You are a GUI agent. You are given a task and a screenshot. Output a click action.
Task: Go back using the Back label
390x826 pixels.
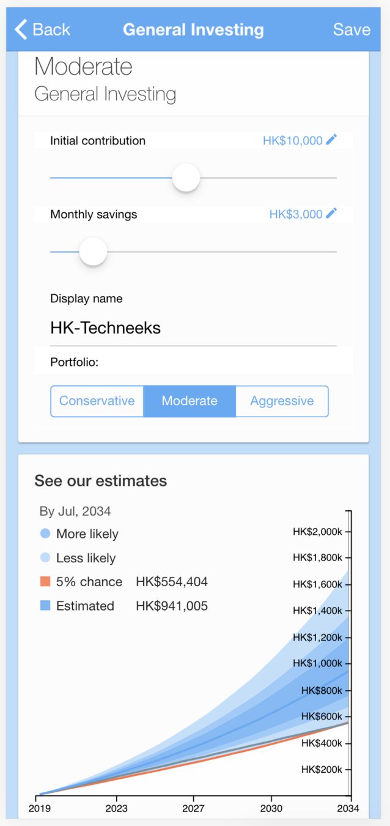pos(51,29)
